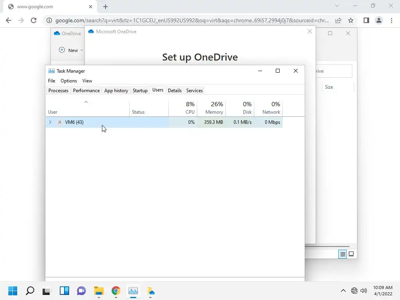View site information icon in address bar
The width and height of the screenshot is (400, 300).
tap(49, 20)
